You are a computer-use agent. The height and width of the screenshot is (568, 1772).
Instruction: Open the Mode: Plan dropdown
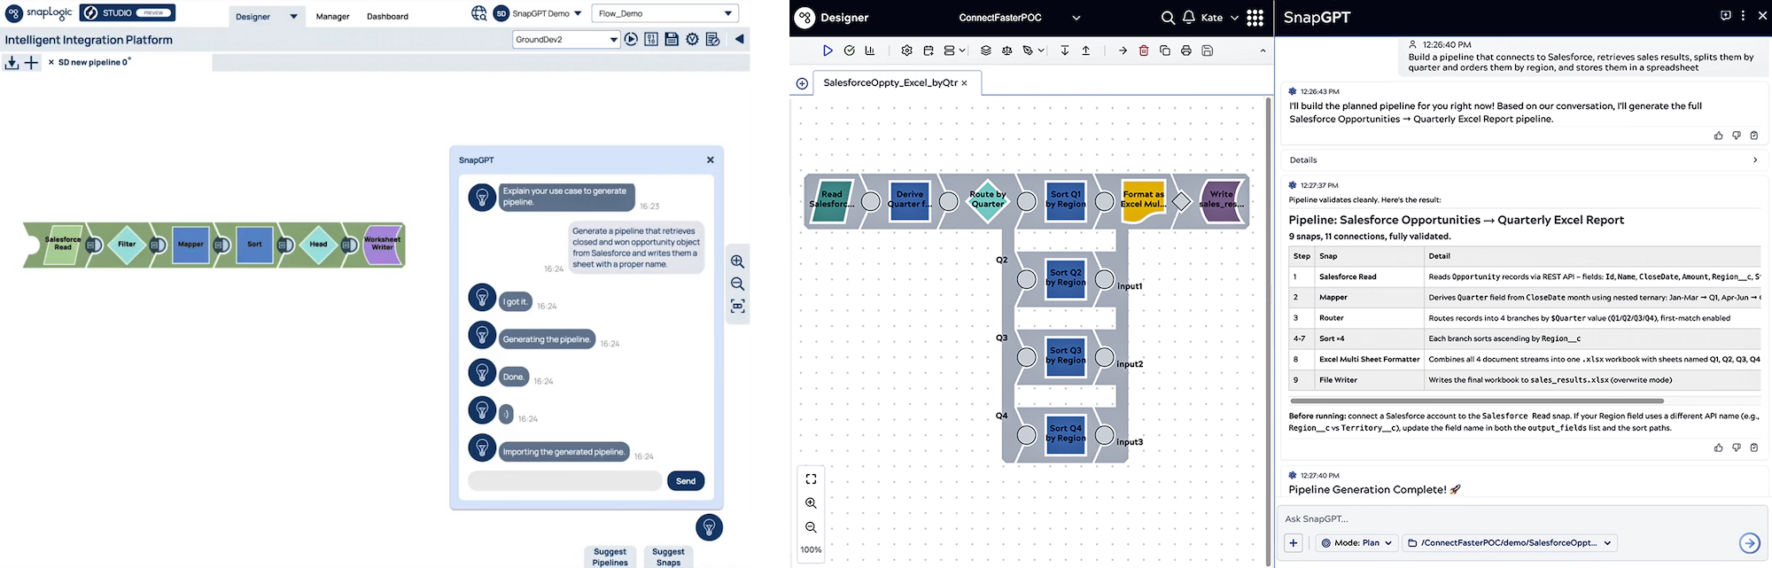(x=1356, y=543)
